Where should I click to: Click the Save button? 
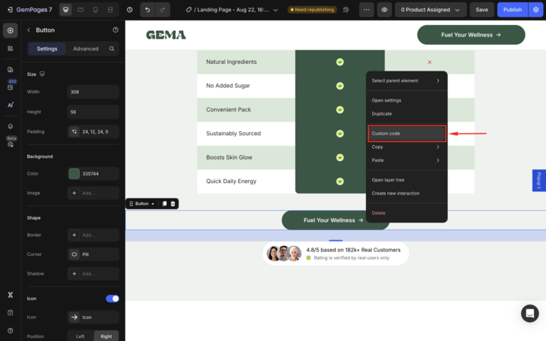tap(481, 10)
